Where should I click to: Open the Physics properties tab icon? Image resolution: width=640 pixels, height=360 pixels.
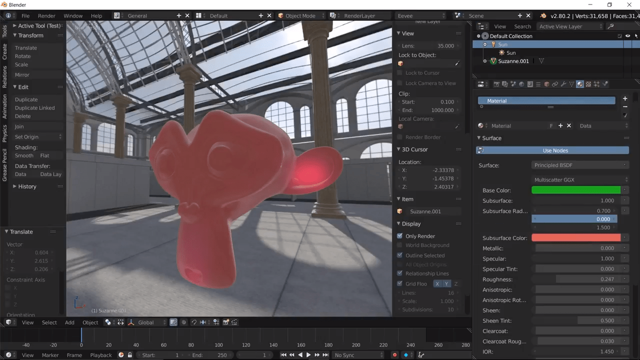pyautogui.click(x=605, y=84)
